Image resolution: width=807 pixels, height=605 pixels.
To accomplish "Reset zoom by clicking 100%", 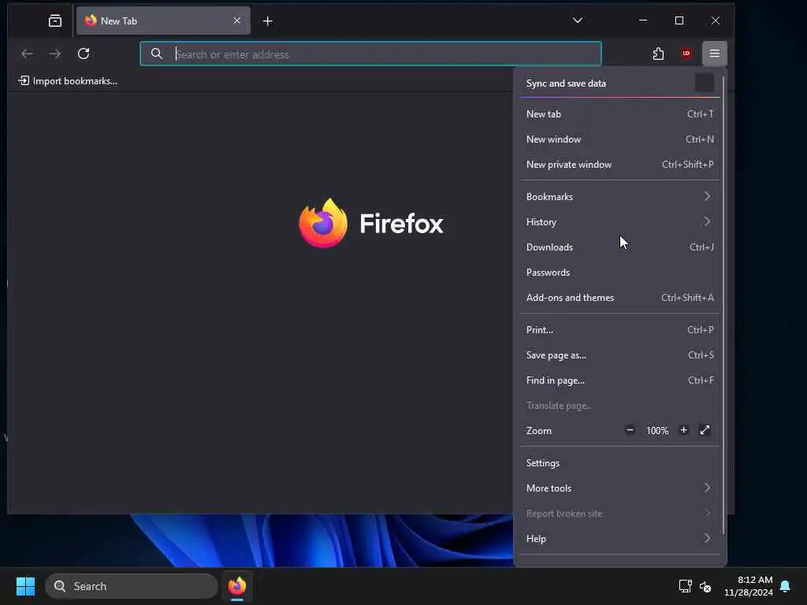I will 657,431.
